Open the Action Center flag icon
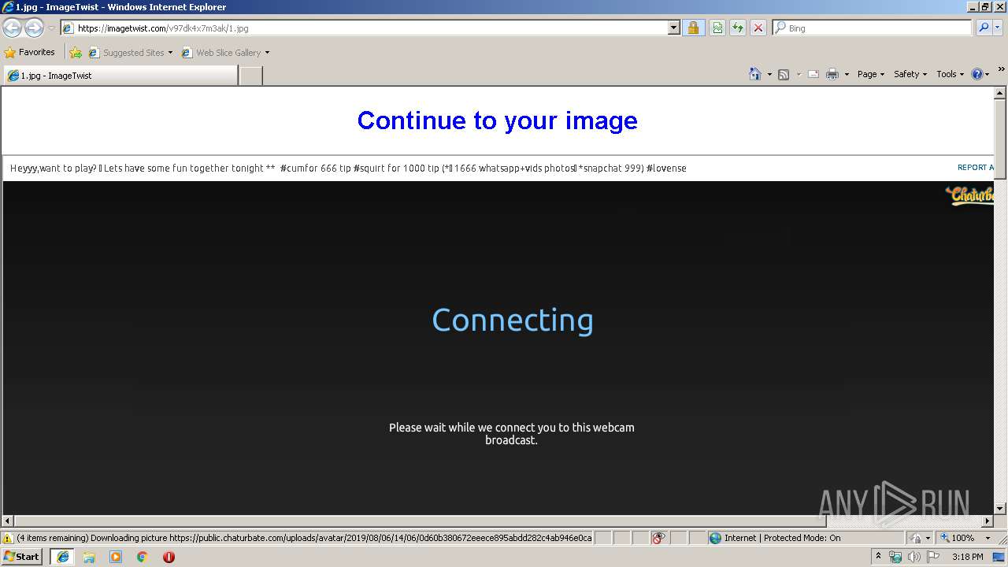 pyautogui.click(x=933, y=557)
